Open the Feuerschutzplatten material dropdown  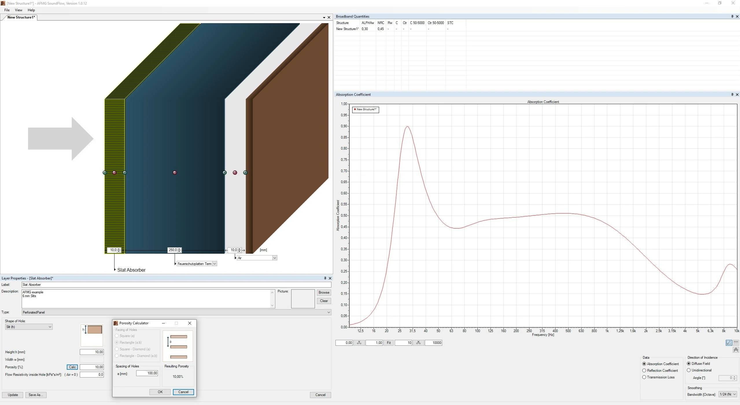[x=197, y=264]
